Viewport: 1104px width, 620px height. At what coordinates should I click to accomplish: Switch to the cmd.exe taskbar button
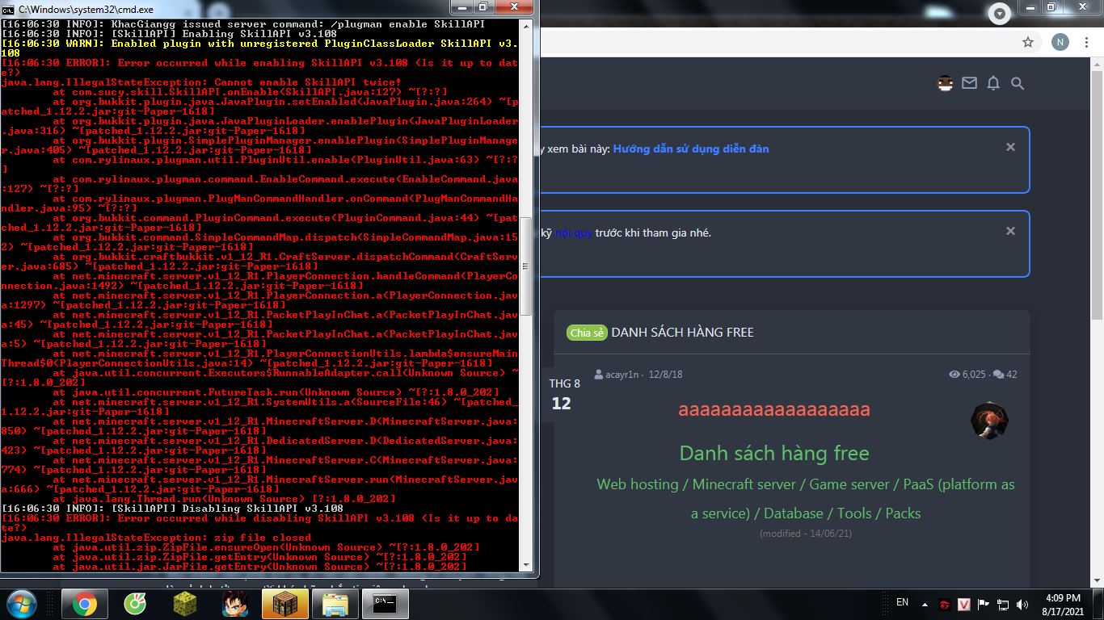(386, 604)
